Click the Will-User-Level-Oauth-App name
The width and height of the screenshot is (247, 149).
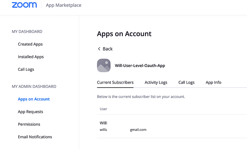140,66
